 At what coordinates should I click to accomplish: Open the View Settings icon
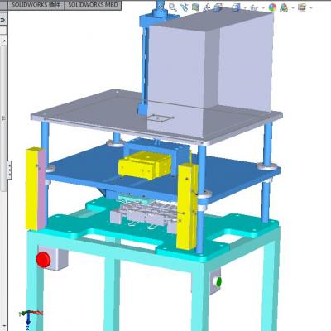(302, 7)
